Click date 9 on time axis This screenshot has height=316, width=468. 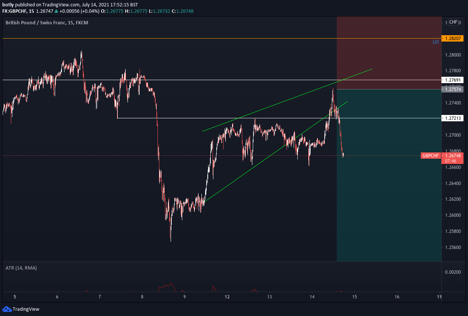(x=184, y=297)
